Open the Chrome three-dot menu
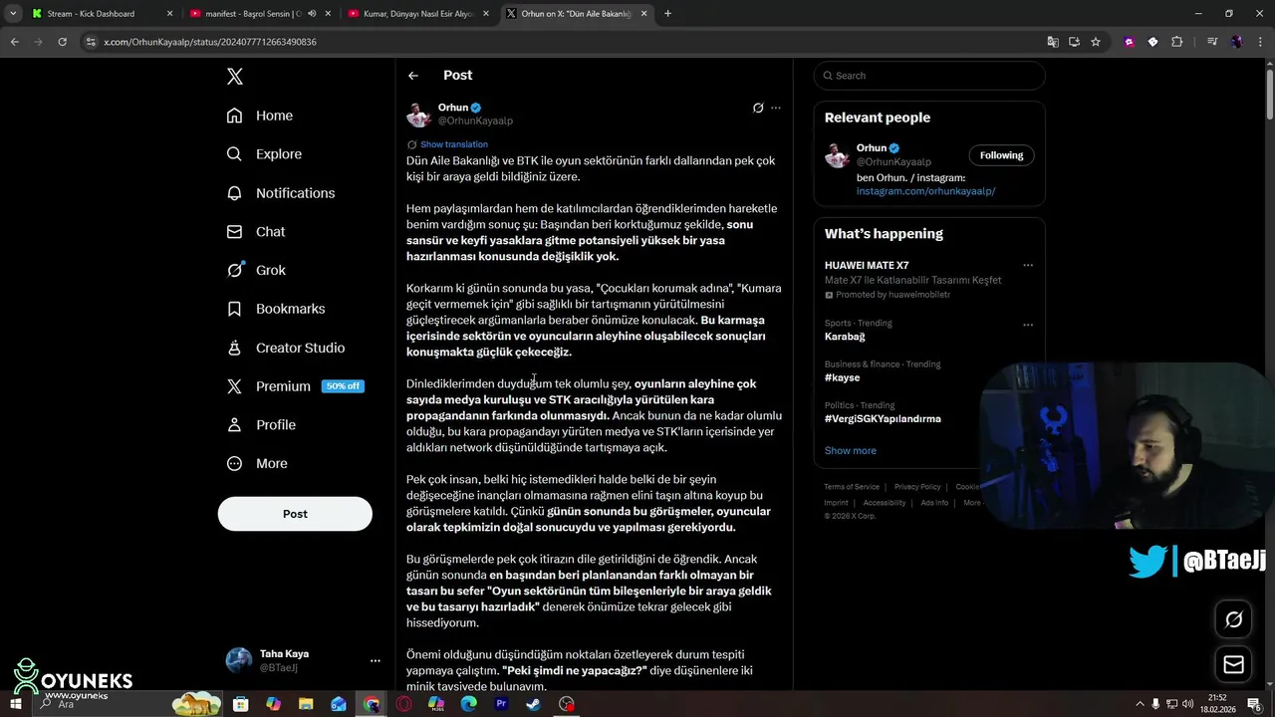The width and height of the screenshot is (1275, 717). click(x=1260, y=42)
